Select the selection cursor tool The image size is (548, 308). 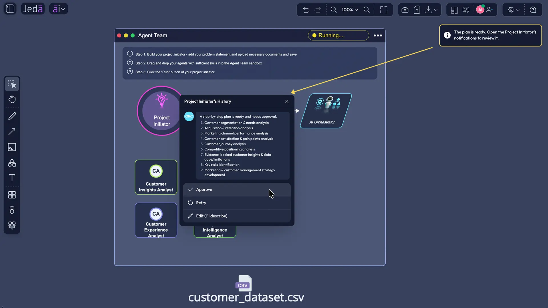point(12,84)
